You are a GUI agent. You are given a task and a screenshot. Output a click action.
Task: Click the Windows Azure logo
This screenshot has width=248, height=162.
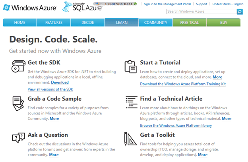coord(30,8)
